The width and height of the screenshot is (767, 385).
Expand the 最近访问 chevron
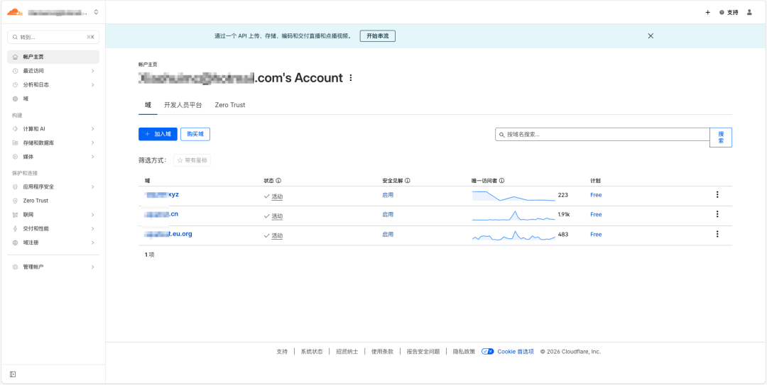pyautogui.click(x=92, y=71)
